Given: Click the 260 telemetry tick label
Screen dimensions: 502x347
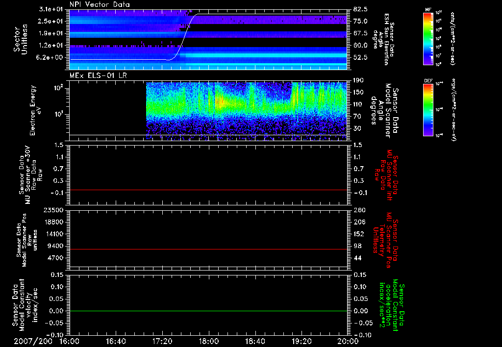Looking at the screenshot, I should [359, 210].
